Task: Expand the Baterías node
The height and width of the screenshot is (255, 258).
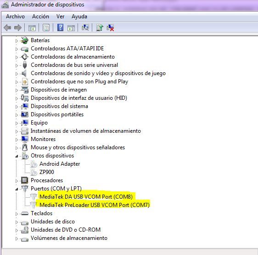Action: click(x=17, y=41)
